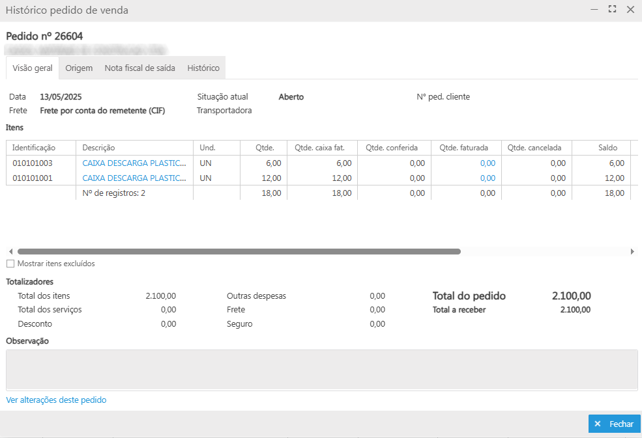Go to the Visão geral tab
The image size is (642, 438).
[x=33, y=68]
